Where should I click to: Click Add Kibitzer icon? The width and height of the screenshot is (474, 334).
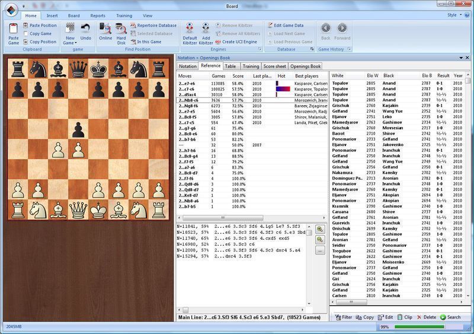click(206, 33)
